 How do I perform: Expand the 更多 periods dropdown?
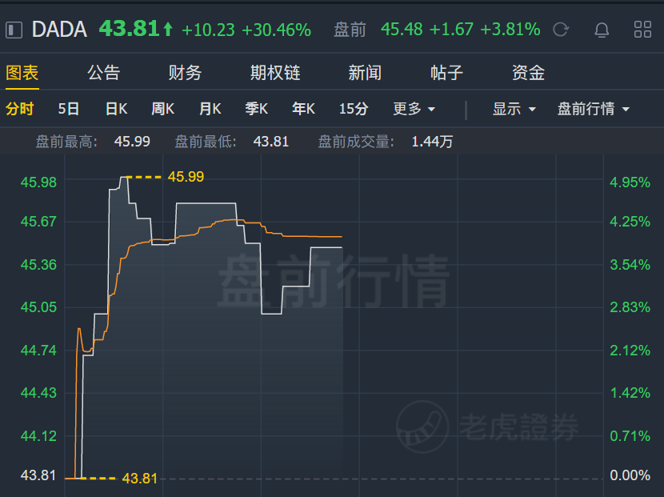(x=414, y=109)
